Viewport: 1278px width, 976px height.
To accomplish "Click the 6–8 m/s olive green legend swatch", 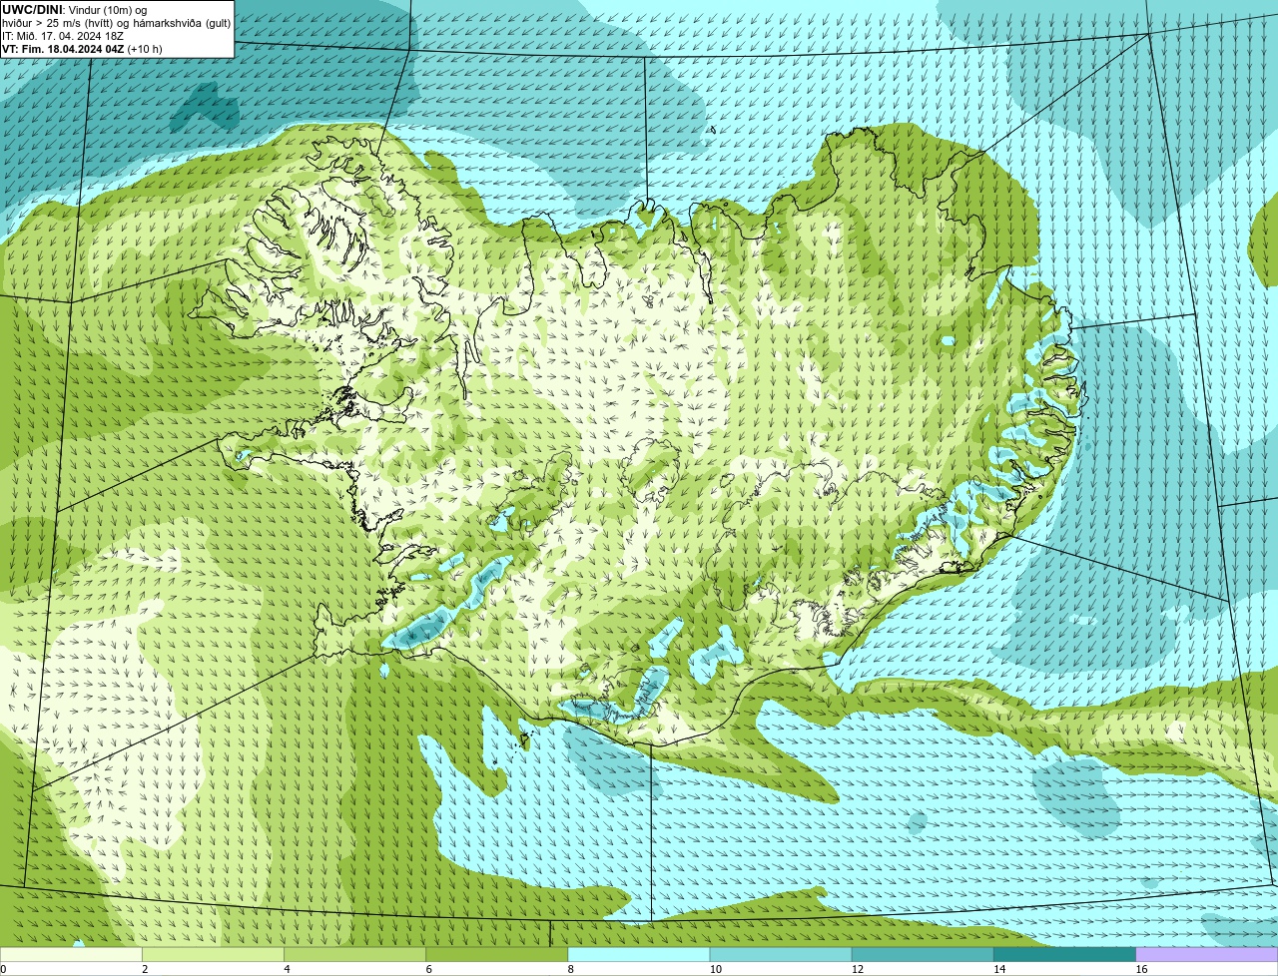I will click(x=497, y=955).
